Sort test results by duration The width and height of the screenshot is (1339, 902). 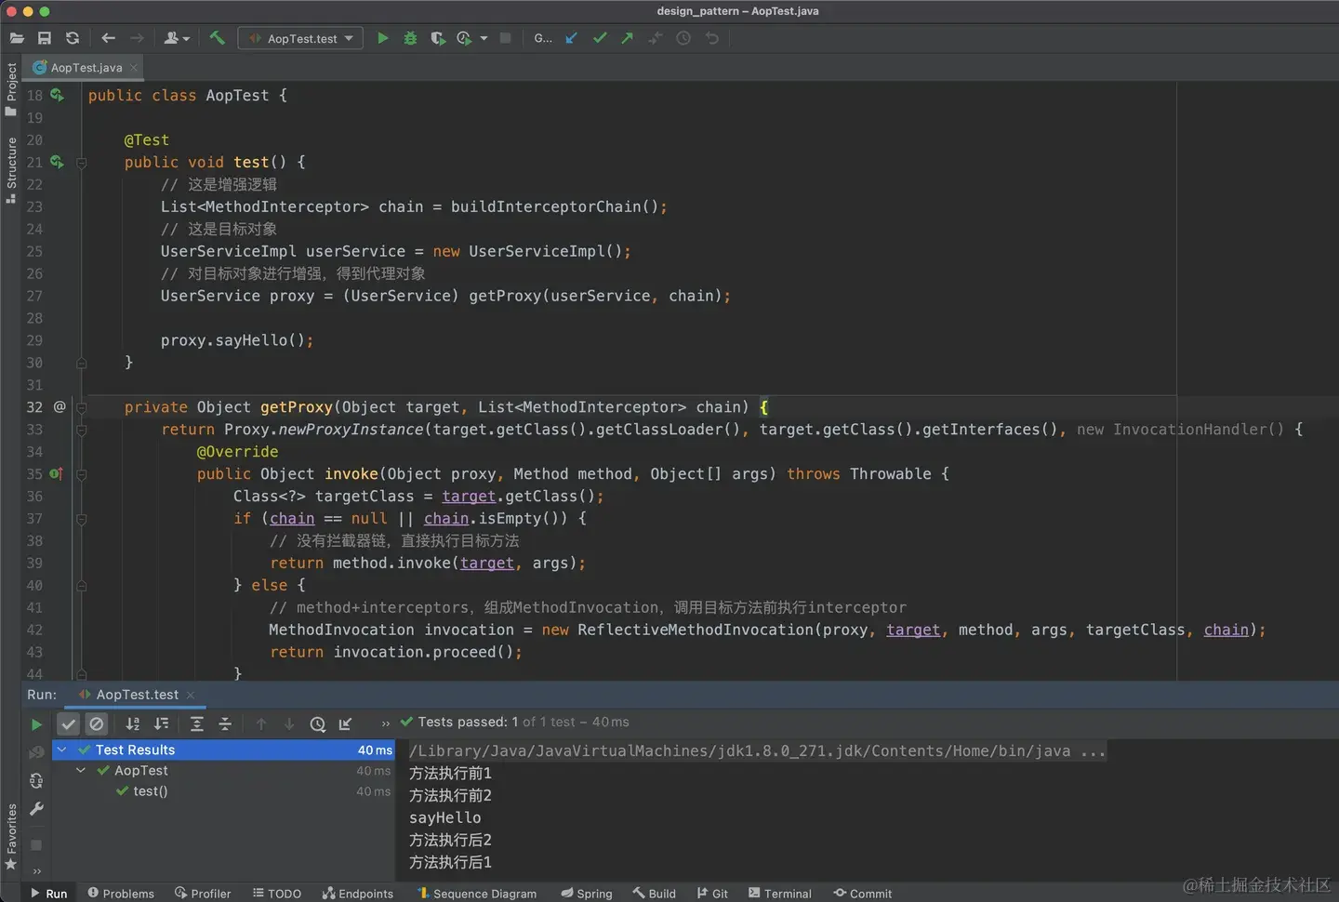[x=161, y=723]
